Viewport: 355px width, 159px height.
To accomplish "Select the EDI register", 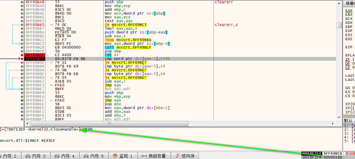I will (349, 39).
